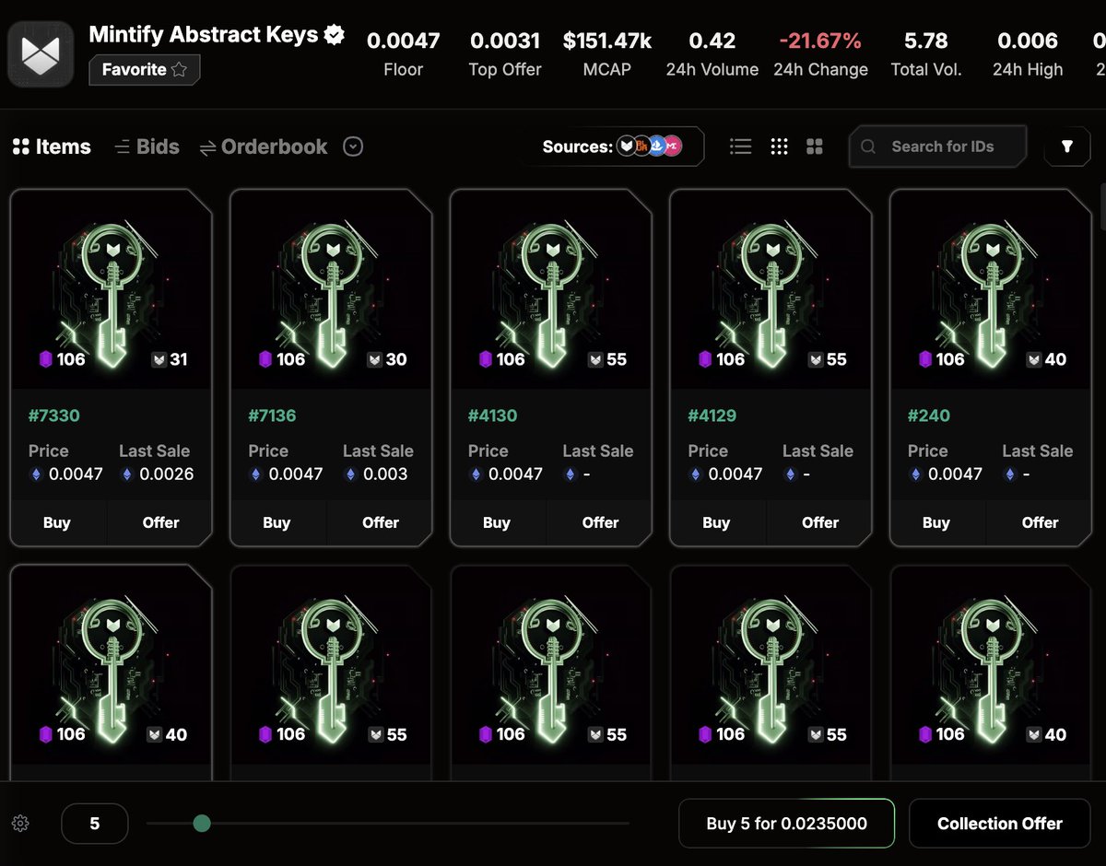The width and height of the screenshot is (1106, 866).
Task: Click item ID #240 link
Action: click(x=928, y=415)
